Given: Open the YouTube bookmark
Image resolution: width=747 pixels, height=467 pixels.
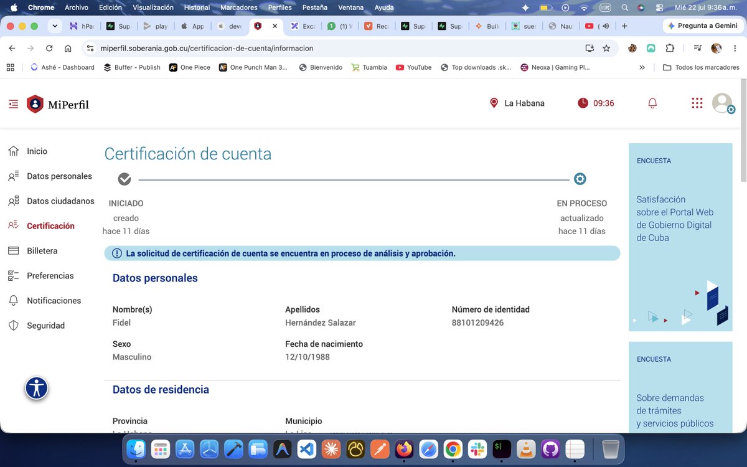Looking at the screenshot, I should (413, 67).
